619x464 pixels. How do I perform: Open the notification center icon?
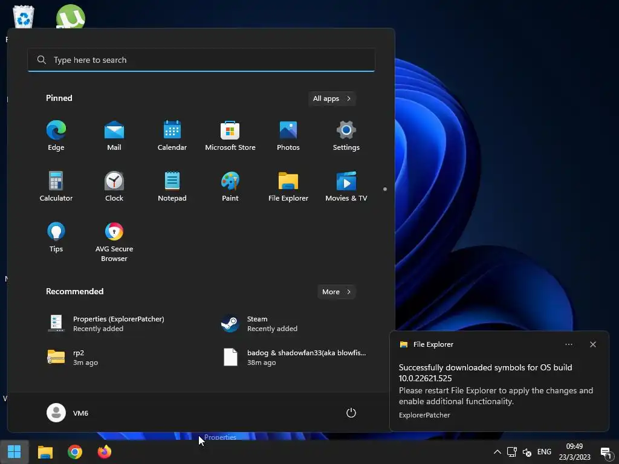click(x=606, y=452)
